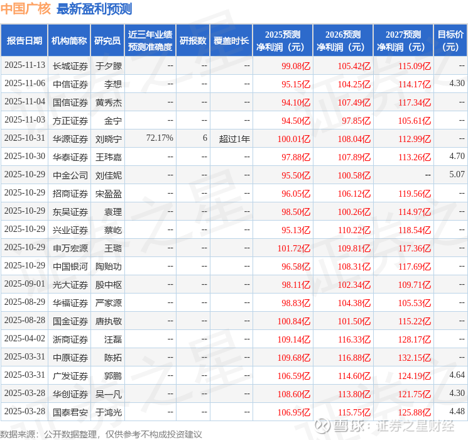The height and width of the screenshot is (440, 468).
Task: Click the 浙商证券 institution cell
Action: tap(70, 339)
